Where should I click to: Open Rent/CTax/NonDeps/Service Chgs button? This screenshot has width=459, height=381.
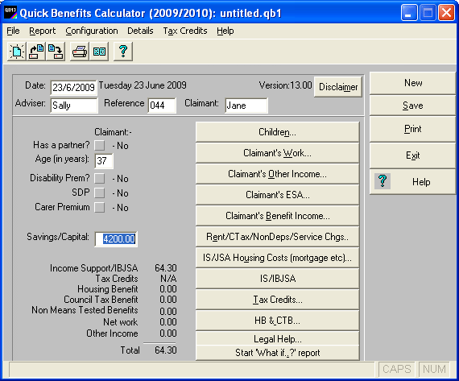tap(277, 237)
